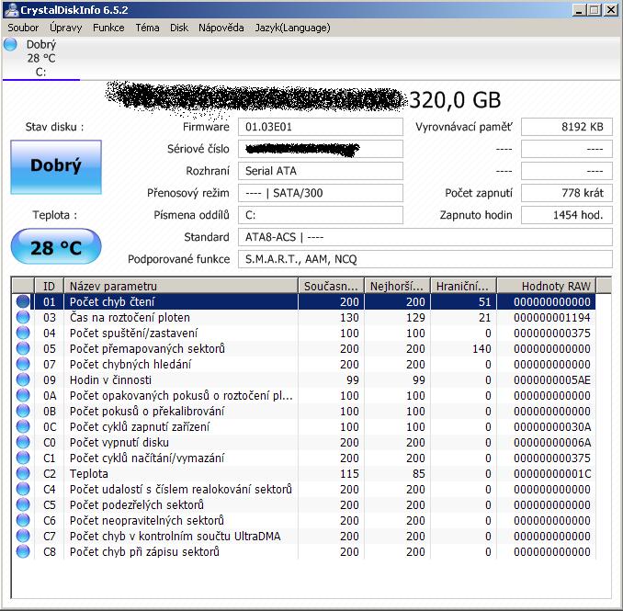Open the Jazyk(Language) menu
Viewport: 623px width, 611px height.
coord(292,28)
